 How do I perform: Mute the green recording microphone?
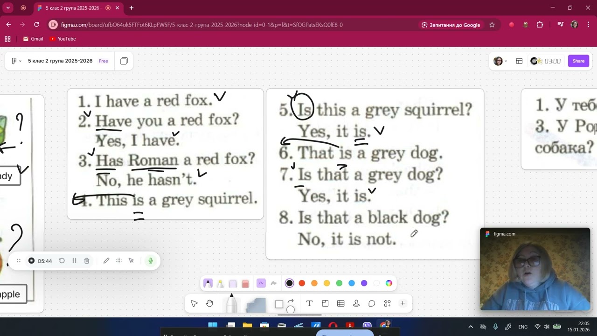click(150, 261)
